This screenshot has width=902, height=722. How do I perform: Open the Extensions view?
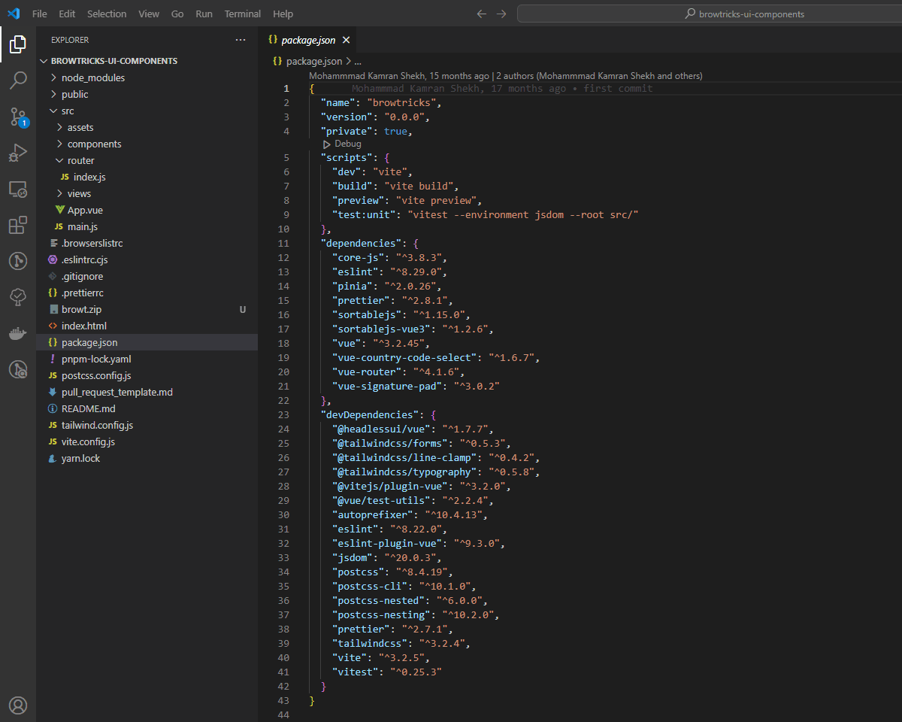(18, 225)
